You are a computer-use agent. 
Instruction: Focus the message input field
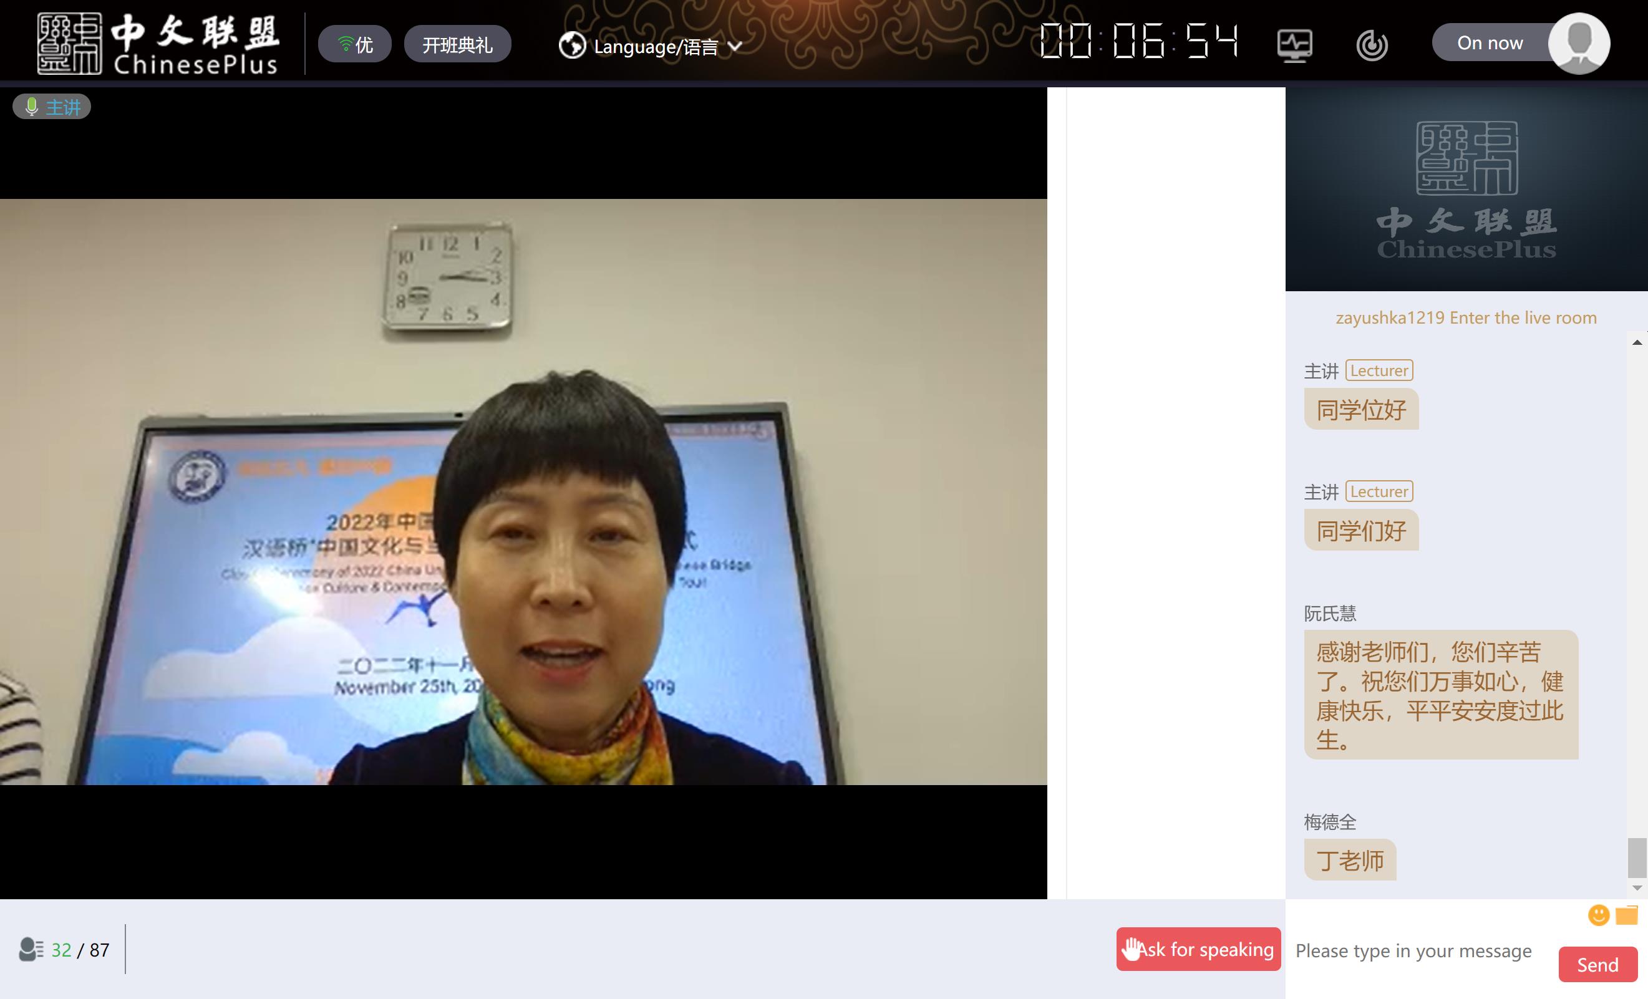coord(1413,951)
